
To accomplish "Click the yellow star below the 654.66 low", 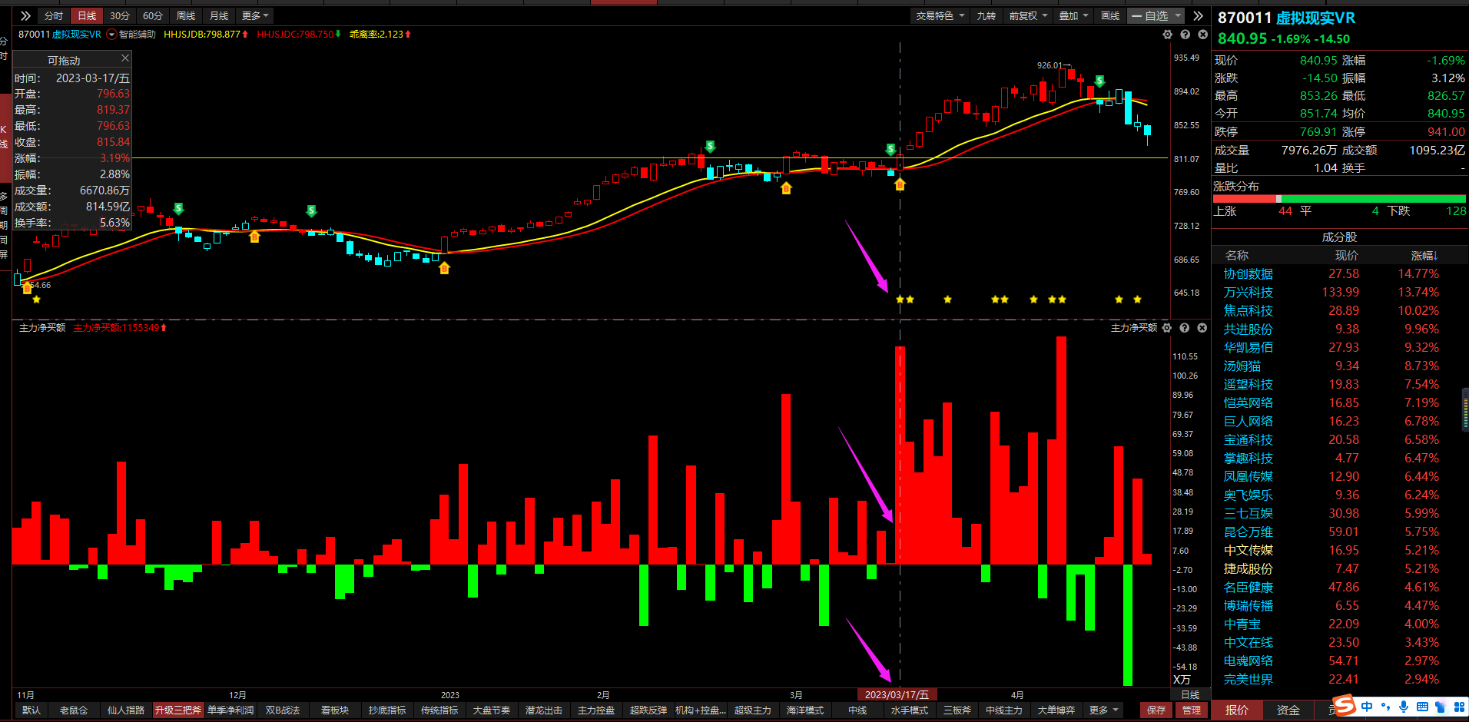I will click(x=36, y=300).
